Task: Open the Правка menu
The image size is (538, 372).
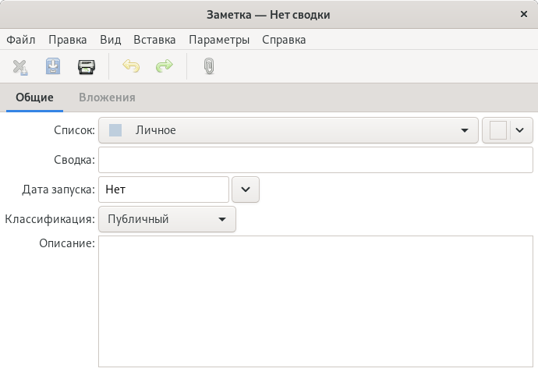Action: pos(68,40)
